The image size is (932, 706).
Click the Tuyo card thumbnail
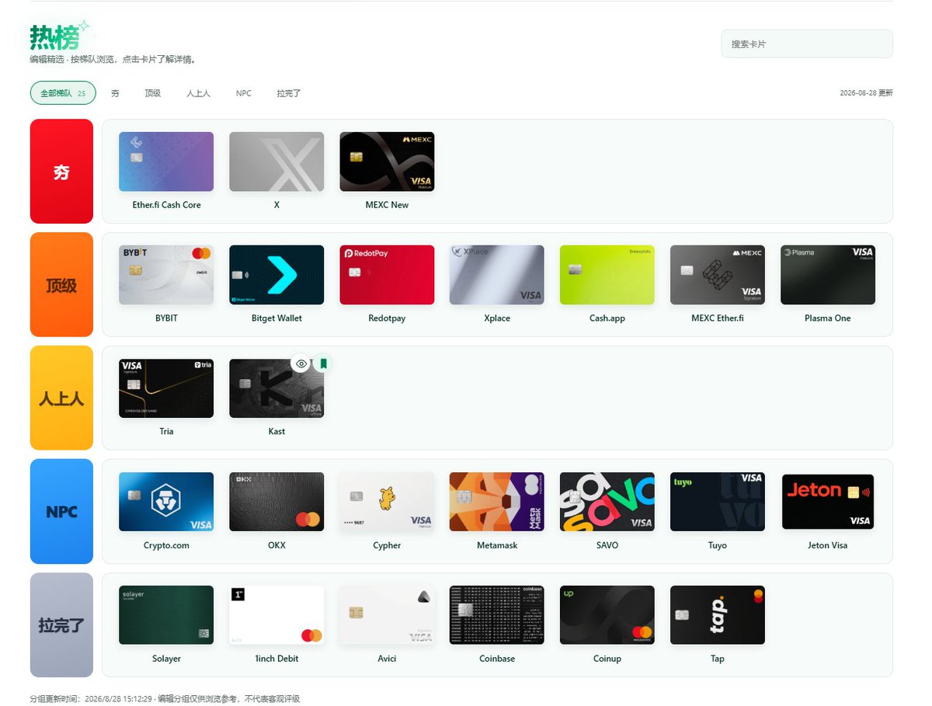[718, 502]
